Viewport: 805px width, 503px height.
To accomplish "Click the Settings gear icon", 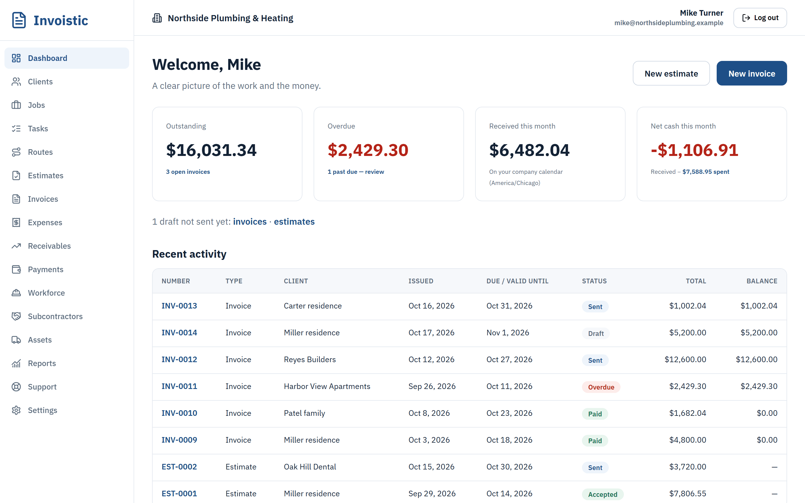I will (x=16, y=410).
